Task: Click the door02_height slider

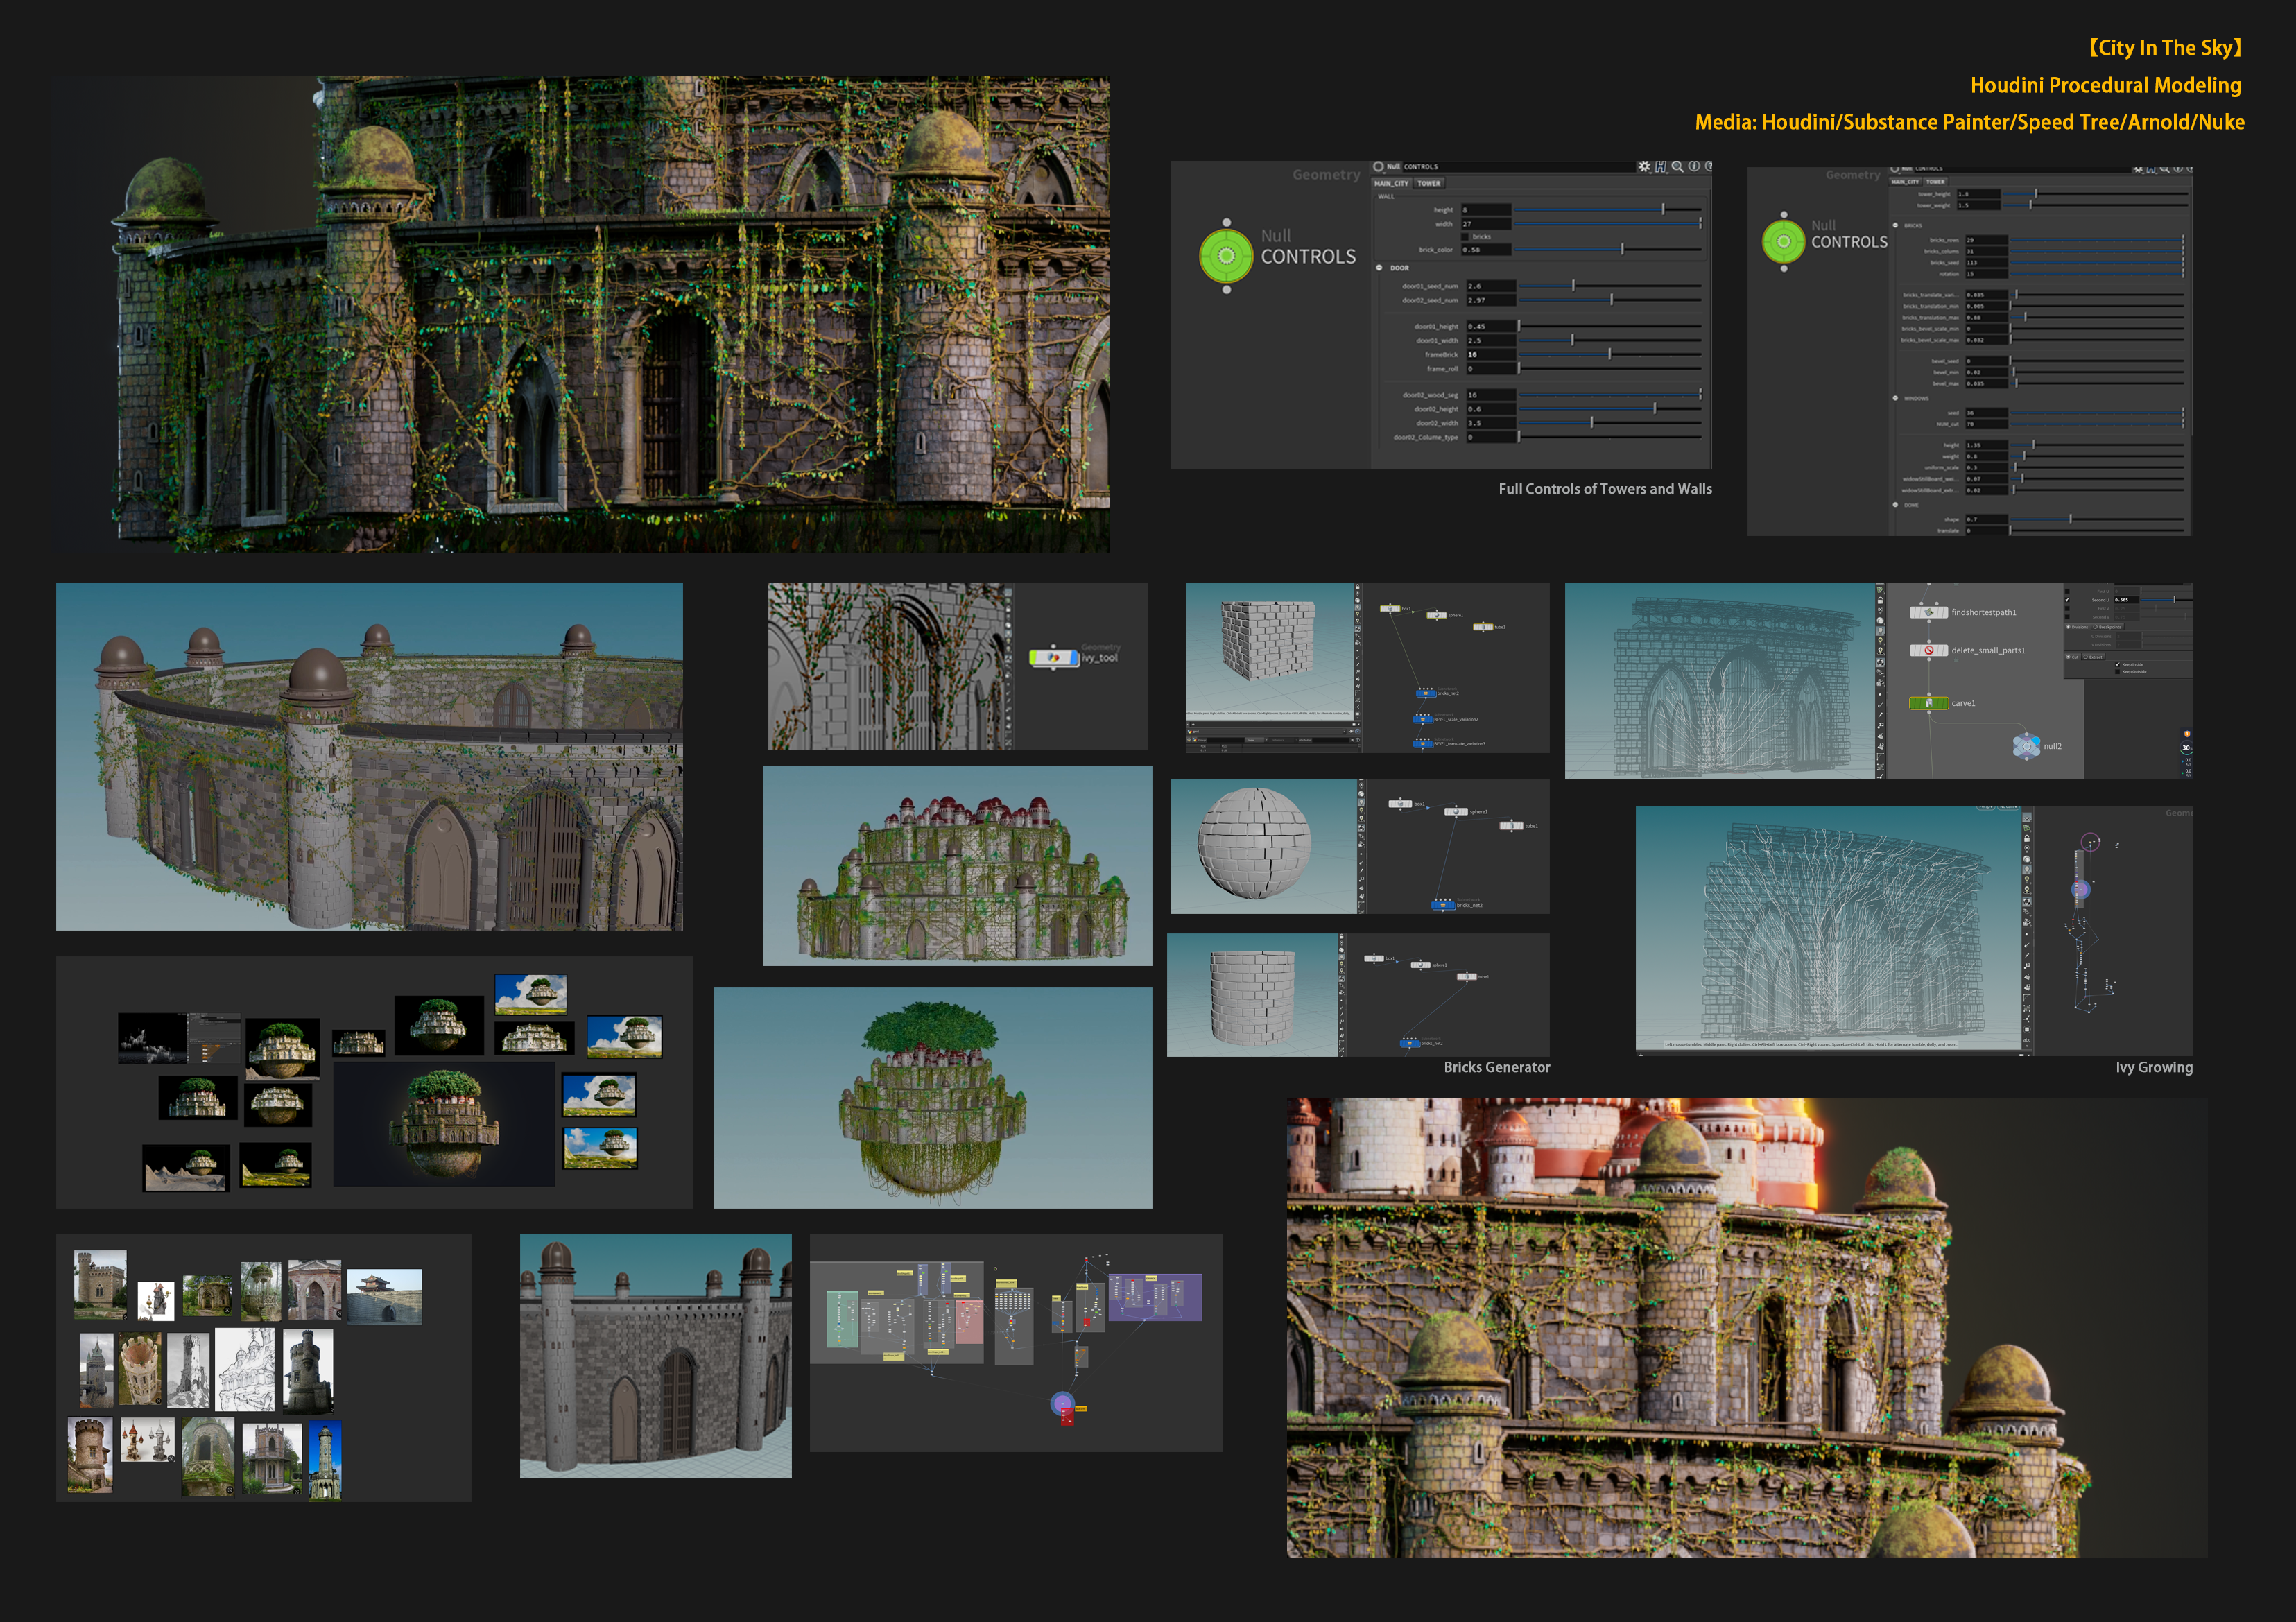Action: (1611, 409)
